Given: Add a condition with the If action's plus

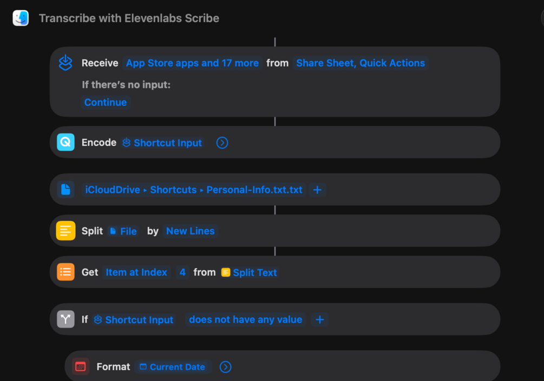Looking at the screenshot, I should click(320, 319).
